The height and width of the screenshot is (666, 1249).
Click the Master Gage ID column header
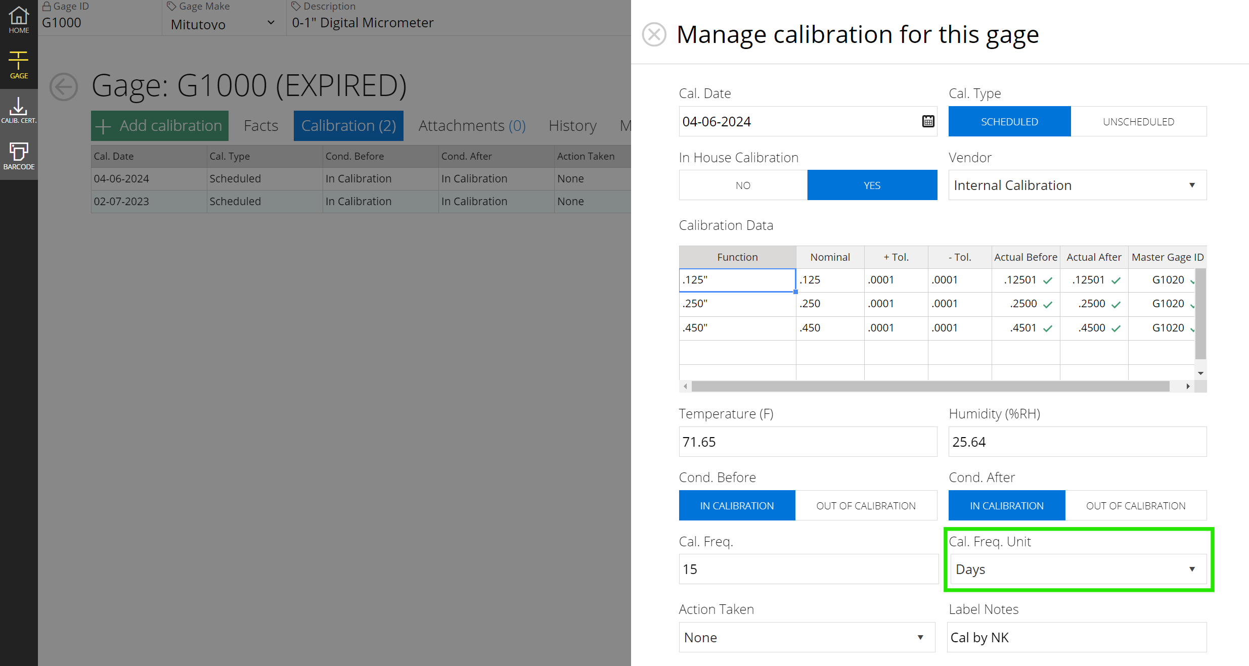[1167, 257]
